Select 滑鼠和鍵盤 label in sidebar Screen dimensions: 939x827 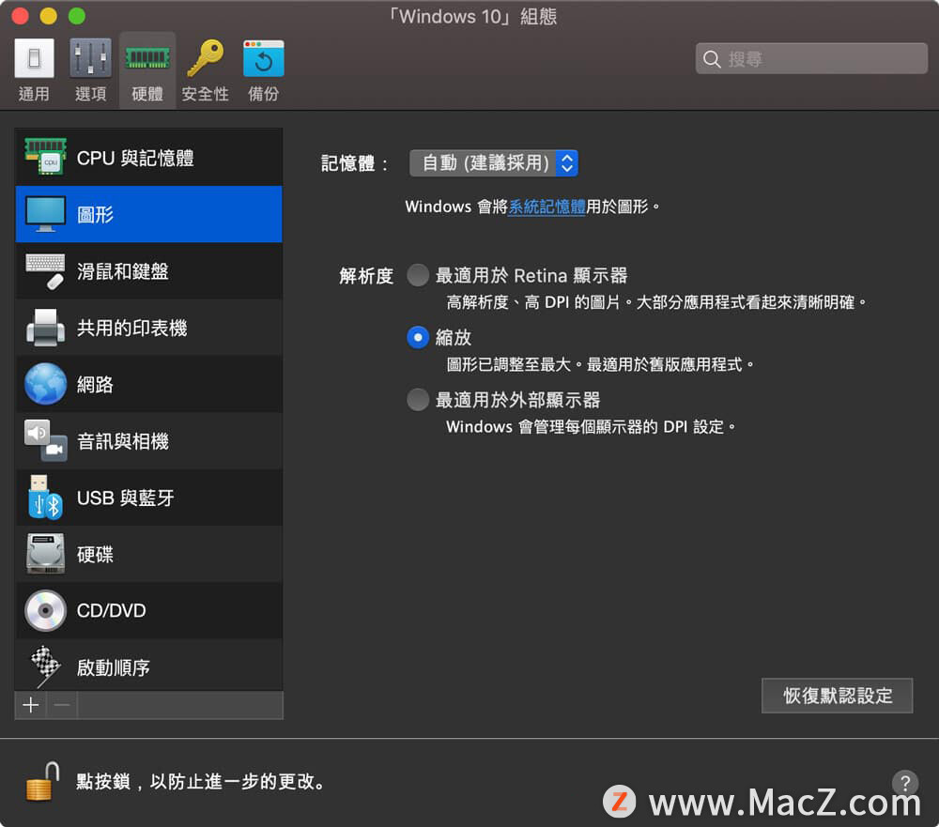pos(123,271)
